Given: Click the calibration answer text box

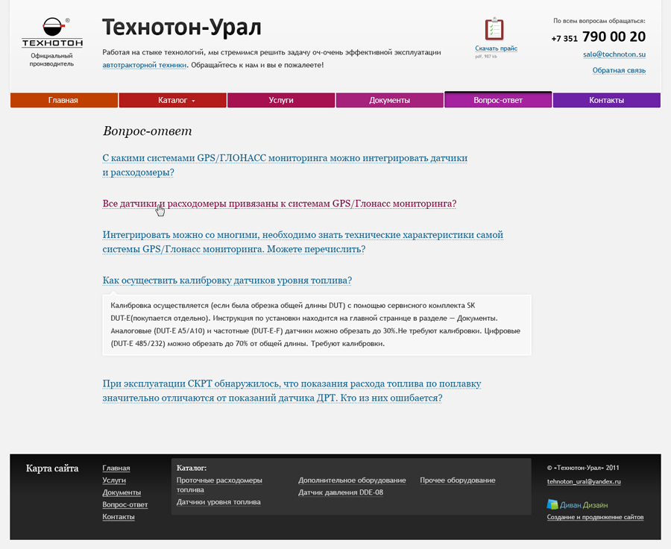Looking at the screenshot, I should point(317,324).
